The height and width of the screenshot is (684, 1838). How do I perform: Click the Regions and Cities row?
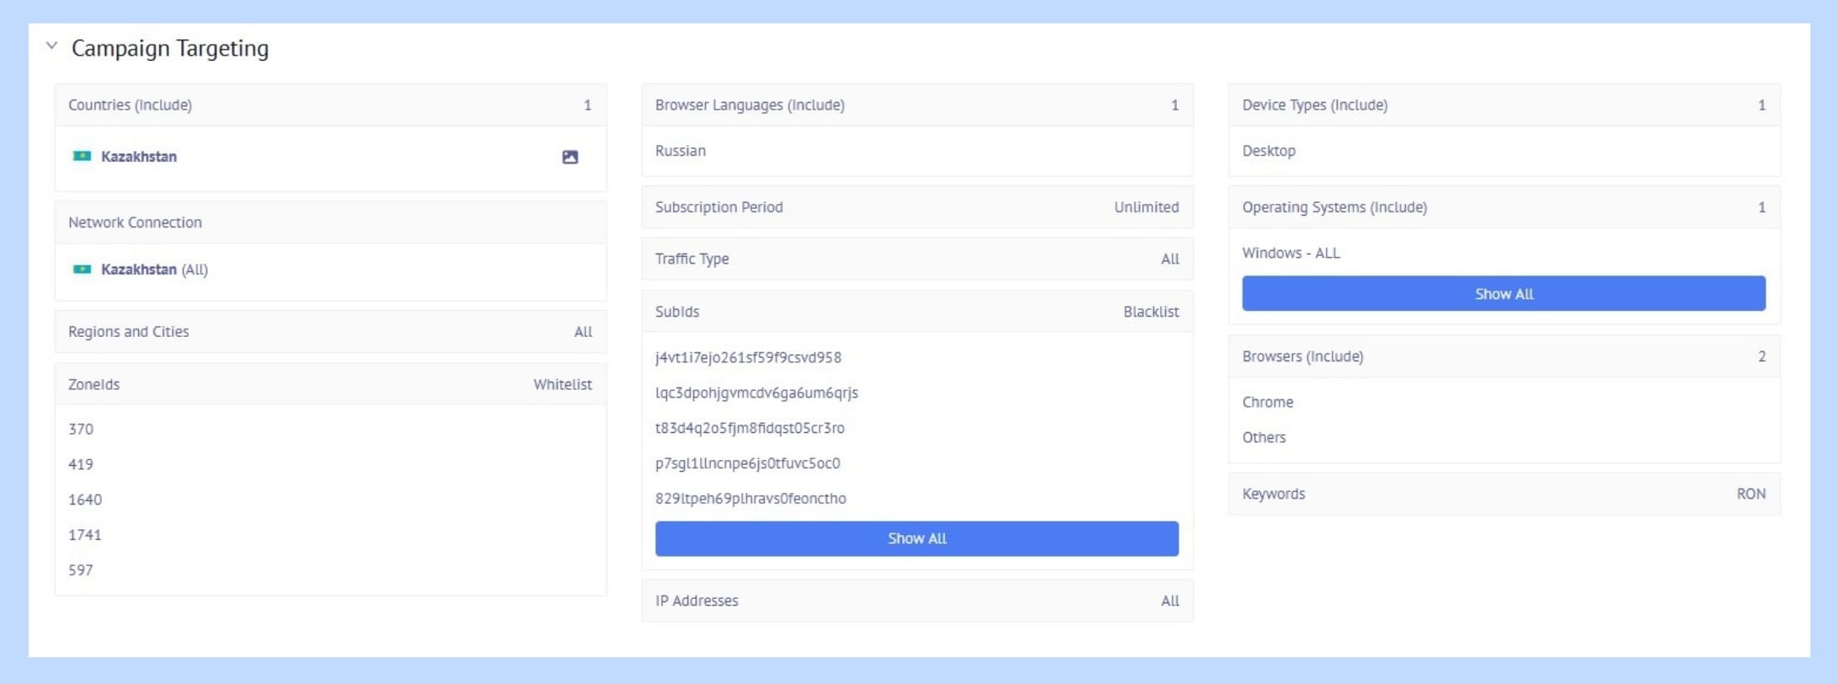pyautogui.click(x=330, y=332)
